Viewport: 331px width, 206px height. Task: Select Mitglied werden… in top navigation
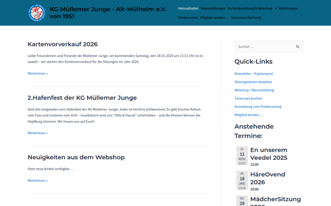(214, 18)
